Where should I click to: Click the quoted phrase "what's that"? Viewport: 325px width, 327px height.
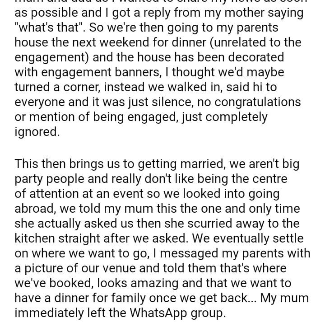click(x=50, y=28)
